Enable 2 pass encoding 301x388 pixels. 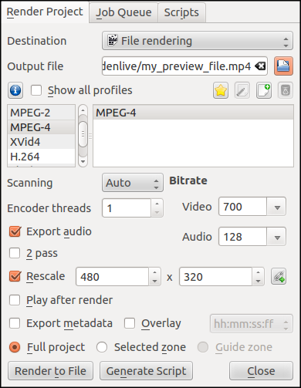pyautogui.click(x=15, y=253)
